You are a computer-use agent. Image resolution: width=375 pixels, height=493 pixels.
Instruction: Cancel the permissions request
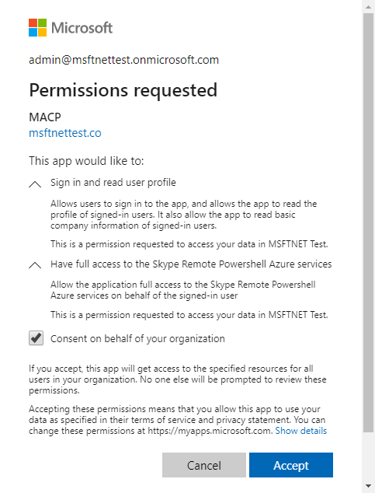pos(204,465)
